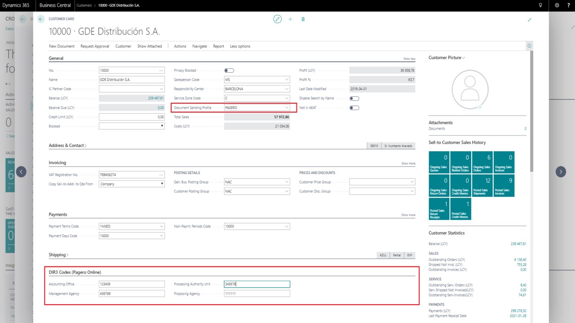This screenshot has width=575, height=323.
Task: Click the back arrow on customer card
Action: 41,19
